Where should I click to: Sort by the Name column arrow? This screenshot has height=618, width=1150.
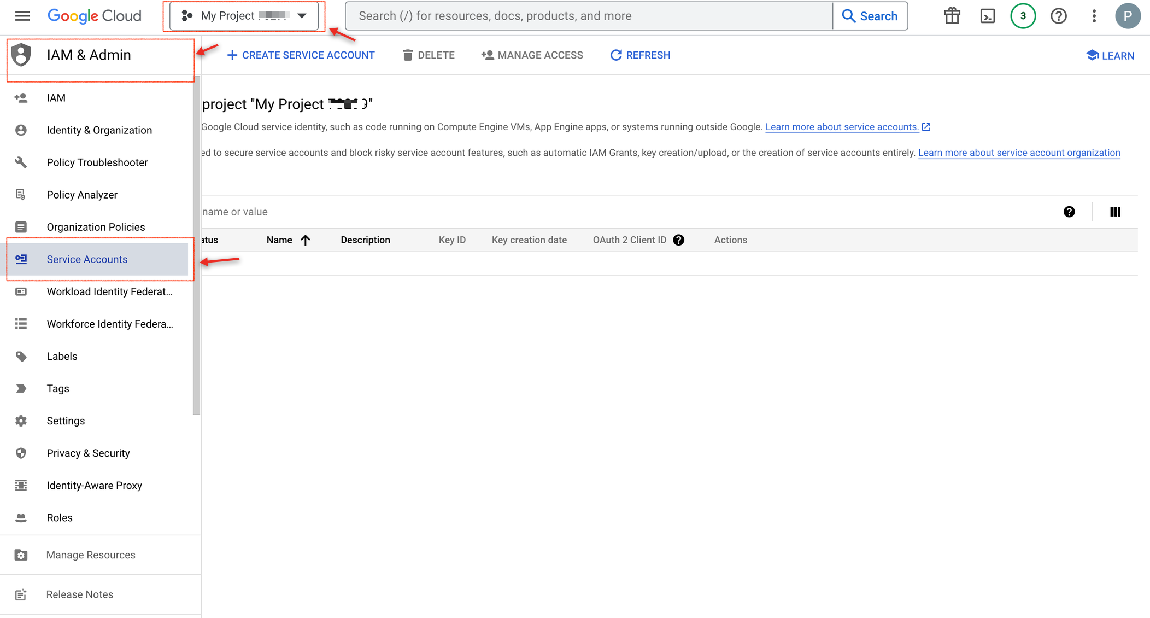coord(306,240)
